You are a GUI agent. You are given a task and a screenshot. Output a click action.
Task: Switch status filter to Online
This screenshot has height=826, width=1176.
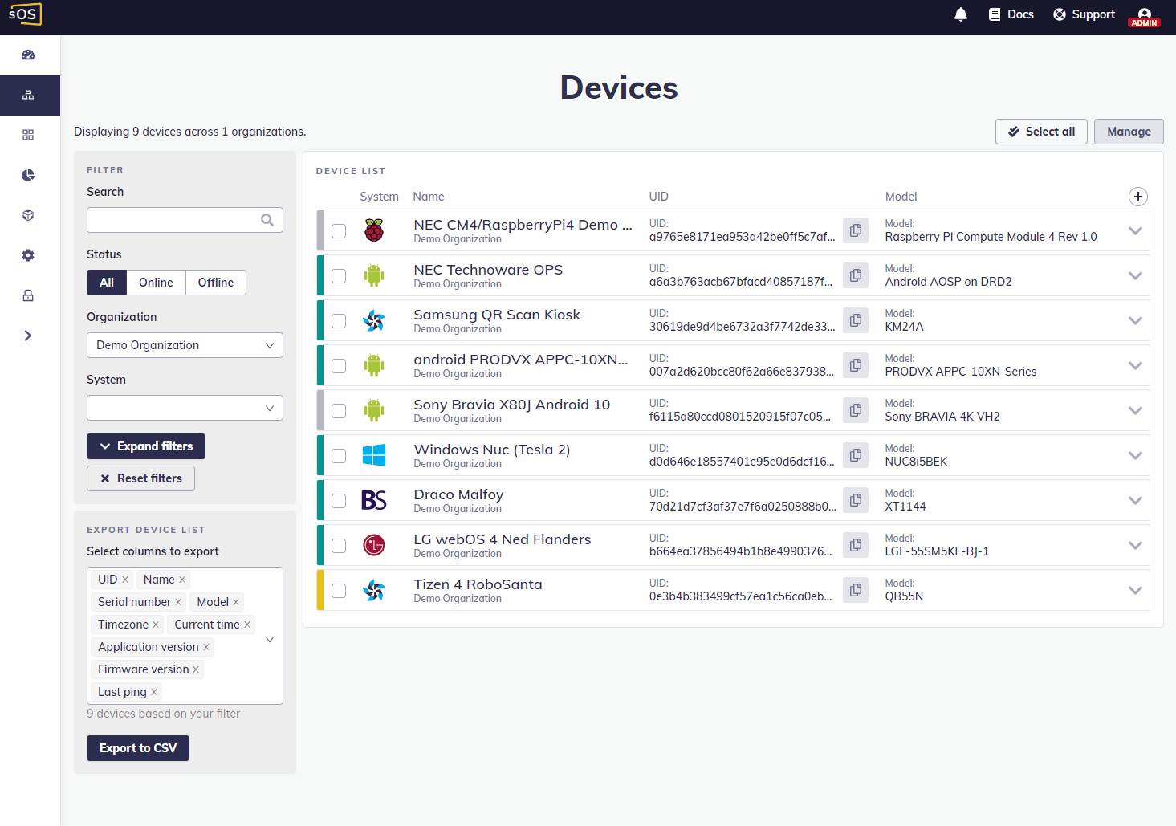156,282
